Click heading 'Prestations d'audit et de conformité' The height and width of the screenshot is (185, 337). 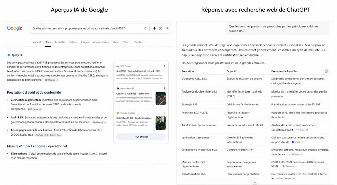tap(34, 92)
